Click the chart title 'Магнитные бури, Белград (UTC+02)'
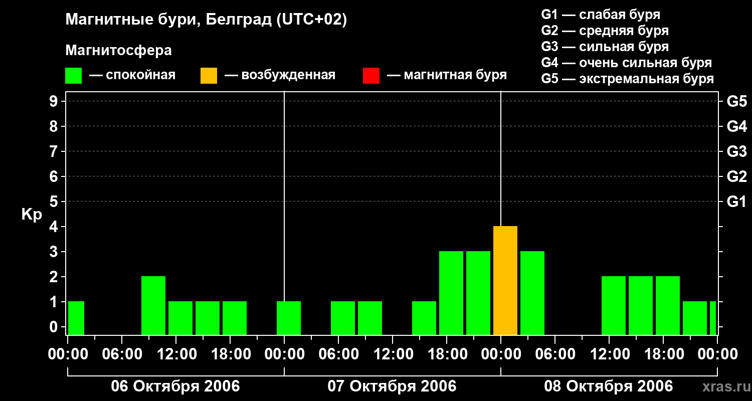Viewport: 752px width, 401px height. click(206, 21)
